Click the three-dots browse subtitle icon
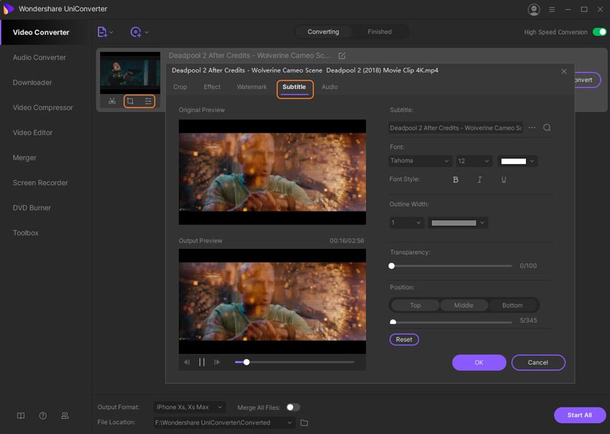Viewport: 610px width, 434px height. point(532,128)
